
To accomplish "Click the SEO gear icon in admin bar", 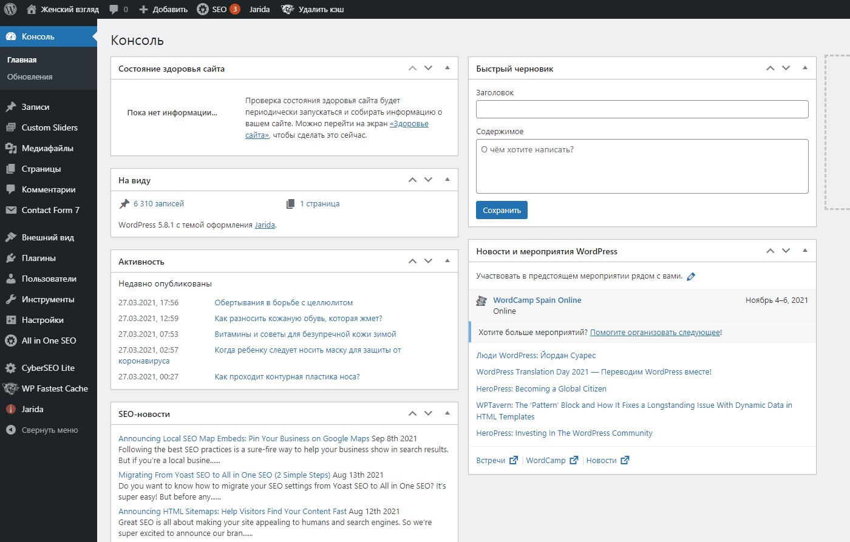I will click(203, 9).
